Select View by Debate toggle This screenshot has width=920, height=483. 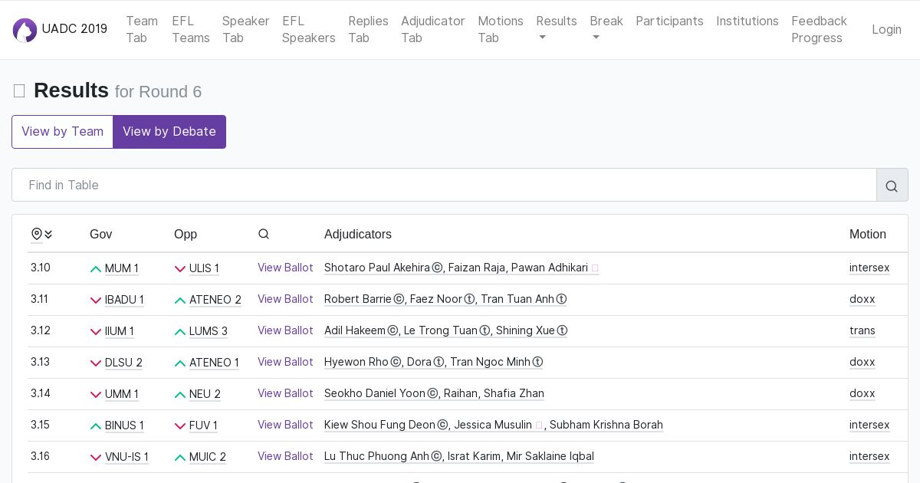tap(169, 132)
